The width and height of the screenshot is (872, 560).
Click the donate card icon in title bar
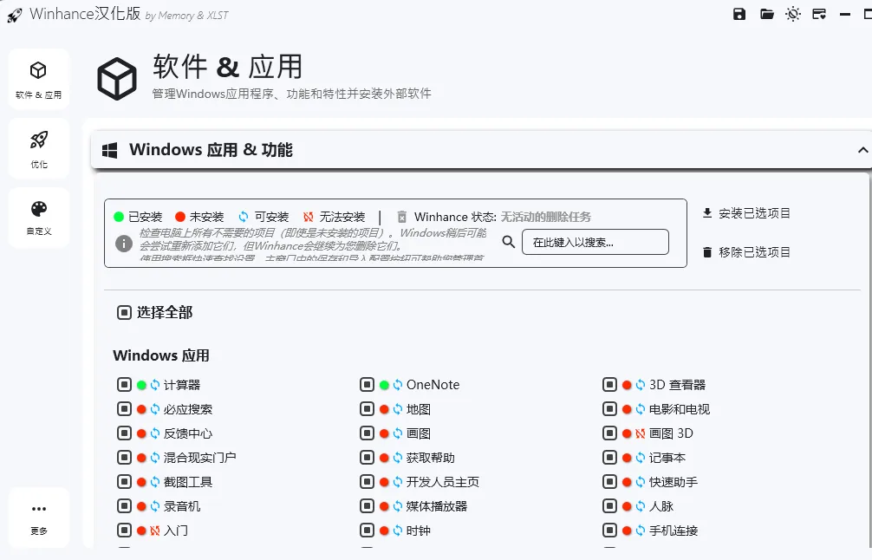click(819, 14)
